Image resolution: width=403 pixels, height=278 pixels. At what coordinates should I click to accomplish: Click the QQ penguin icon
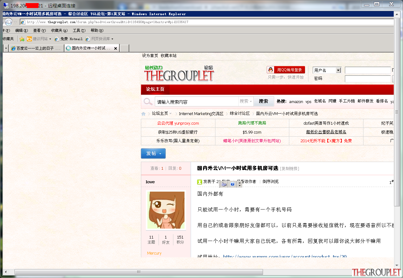271,70
